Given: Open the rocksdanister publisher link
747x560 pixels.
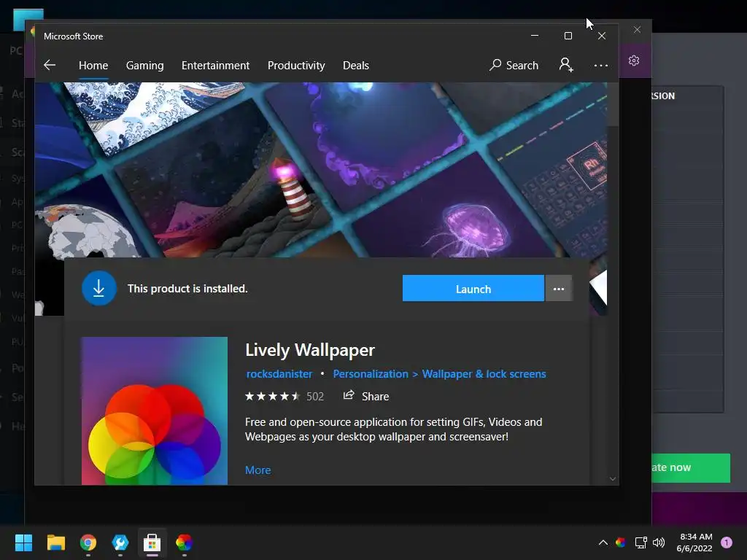Looking at the screenshot, I should click(x=279, y=374).
